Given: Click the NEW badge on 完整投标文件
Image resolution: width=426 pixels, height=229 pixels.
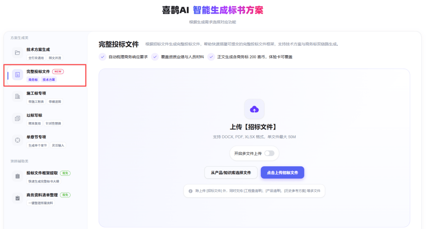Looking at the screenshot, I should coord(58,71).
